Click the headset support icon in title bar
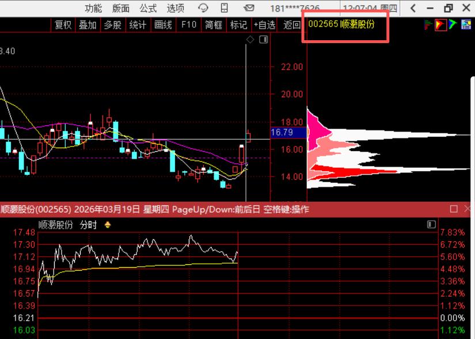The width and height of the screenshot is (475, 339). click(x=203, y=8)
